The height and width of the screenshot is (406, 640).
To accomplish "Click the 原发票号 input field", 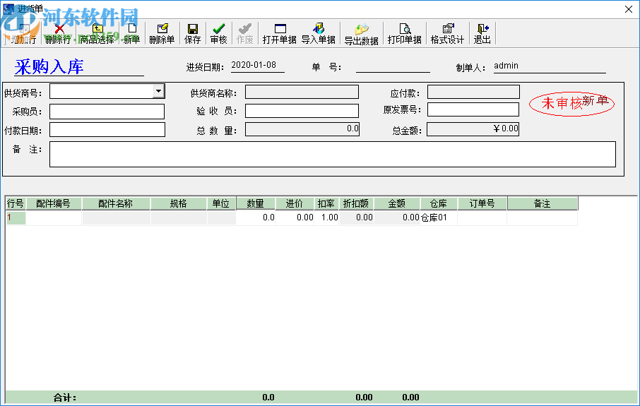I will 473,109.
